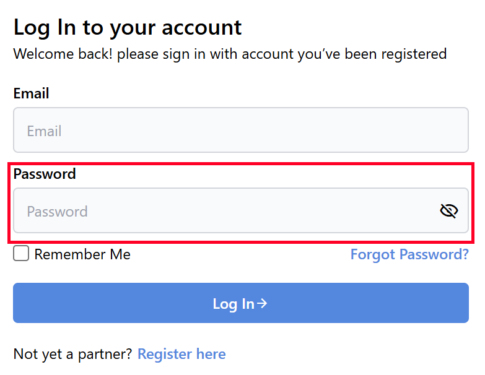Follow the Register here link

click(x=181, y=354)
